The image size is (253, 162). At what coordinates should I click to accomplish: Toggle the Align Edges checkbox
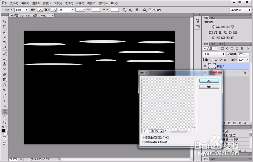150,10
